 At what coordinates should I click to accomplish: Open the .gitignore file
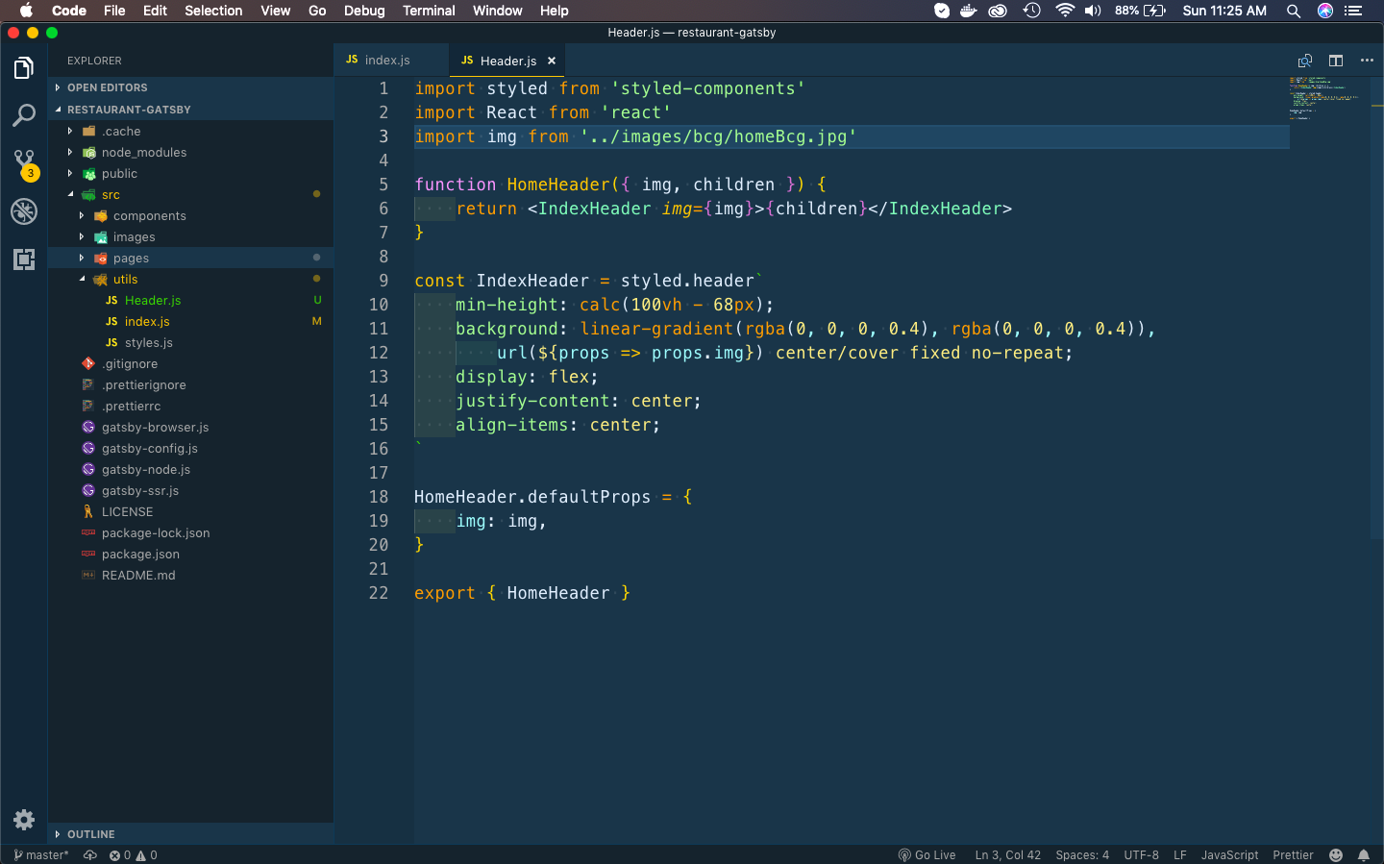(190, 364)
